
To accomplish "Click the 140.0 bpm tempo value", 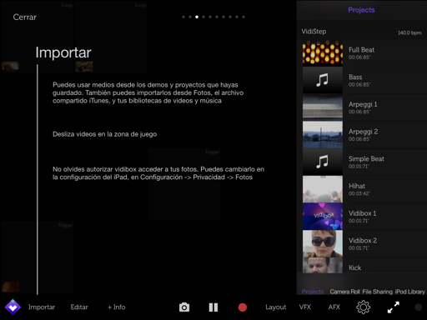I will 409,32.
